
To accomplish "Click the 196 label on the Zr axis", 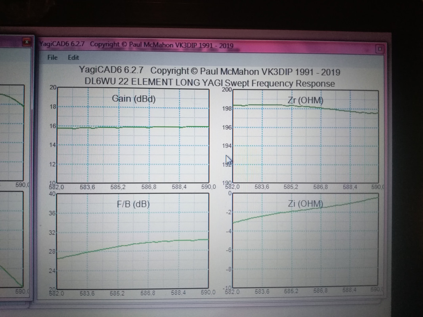I will 227,127.
